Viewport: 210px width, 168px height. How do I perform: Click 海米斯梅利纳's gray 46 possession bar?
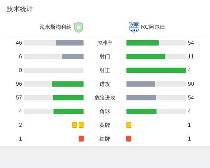69,43
